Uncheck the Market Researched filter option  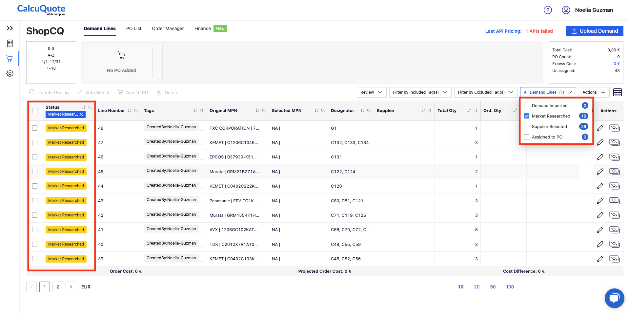pos(527,116)
